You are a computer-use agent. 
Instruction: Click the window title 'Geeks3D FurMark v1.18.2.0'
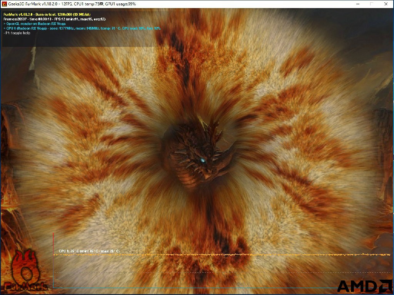33,4
